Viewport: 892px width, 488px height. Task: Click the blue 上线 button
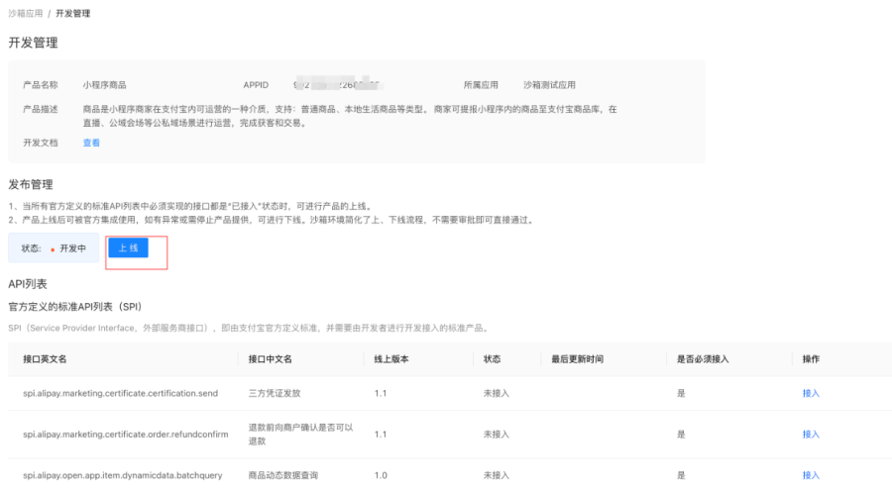point(129,247)
